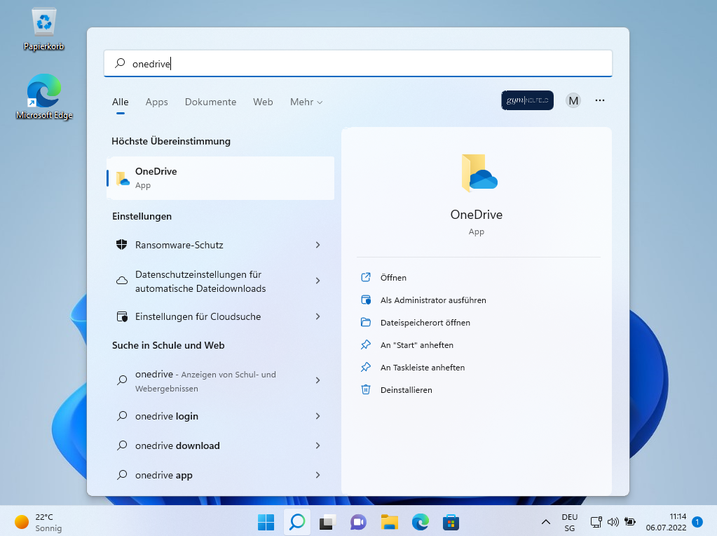Expand the Mehr dropdown filter
The image size is (717, 536).
point(306,102)
